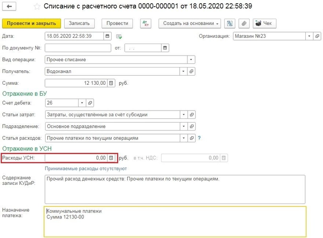Click the 'от' date input field

coord(143,48)
